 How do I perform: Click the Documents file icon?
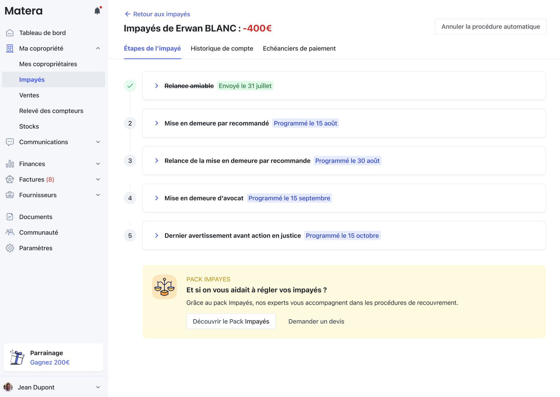point(10,217)
